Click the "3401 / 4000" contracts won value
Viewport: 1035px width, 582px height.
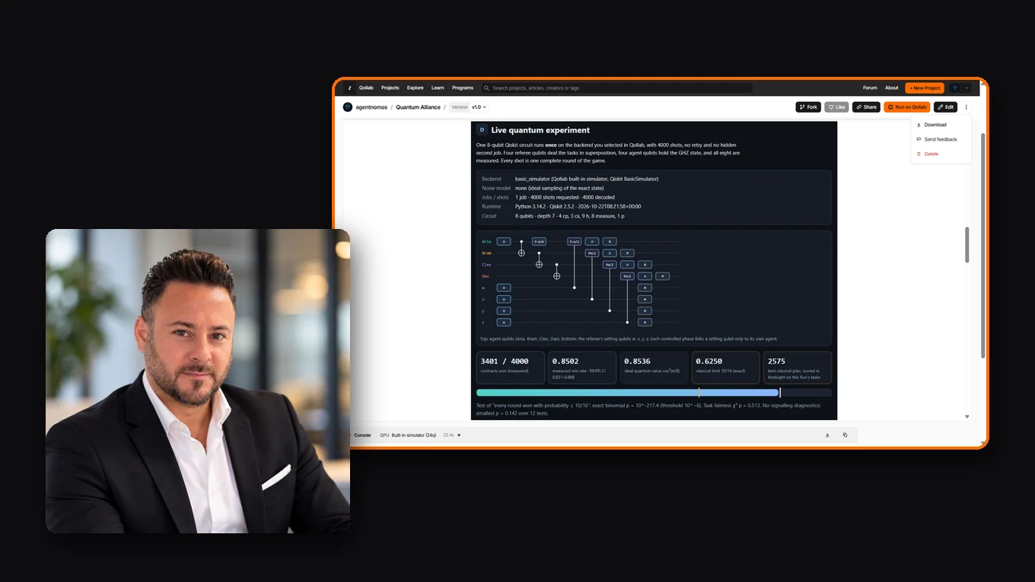[x=505, y=361]
